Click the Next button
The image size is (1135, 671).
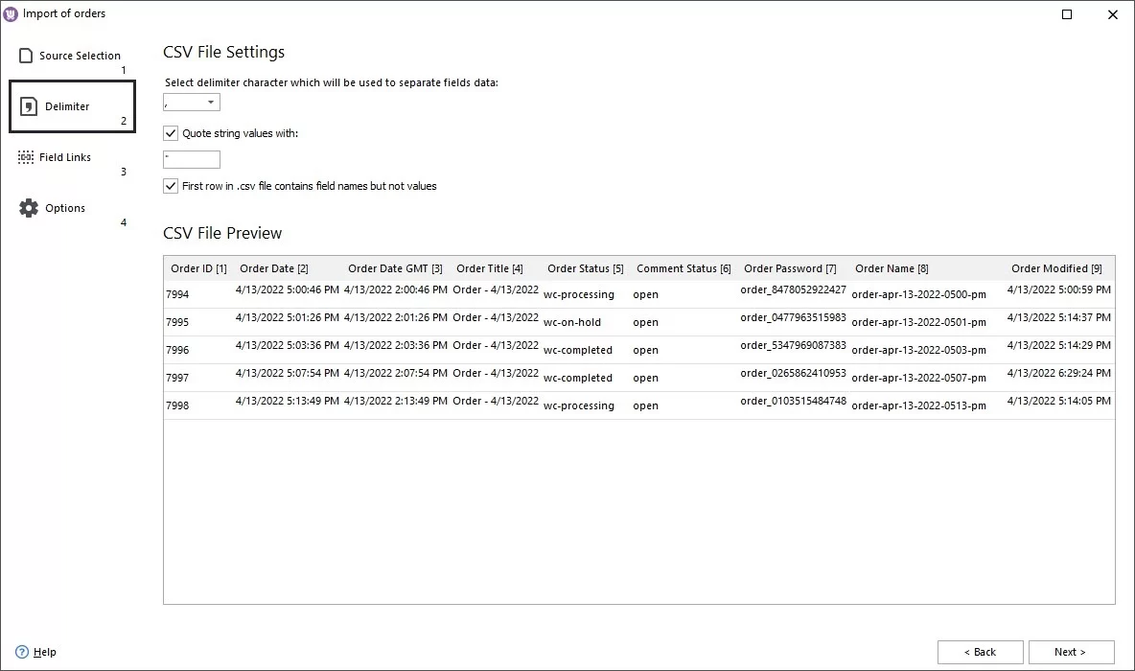point(1071,652)
